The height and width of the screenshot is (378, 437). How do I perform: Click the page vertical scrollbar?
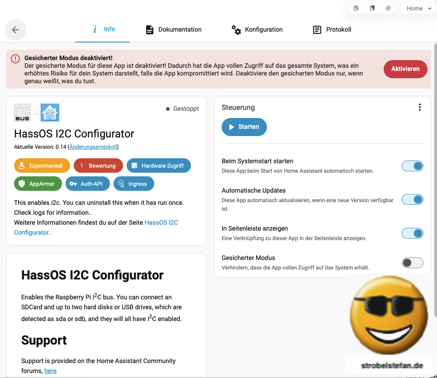435,180
